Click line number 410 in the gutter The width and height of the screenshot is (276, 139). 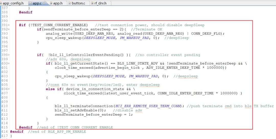pyautogui.click(x=4, y=106)
